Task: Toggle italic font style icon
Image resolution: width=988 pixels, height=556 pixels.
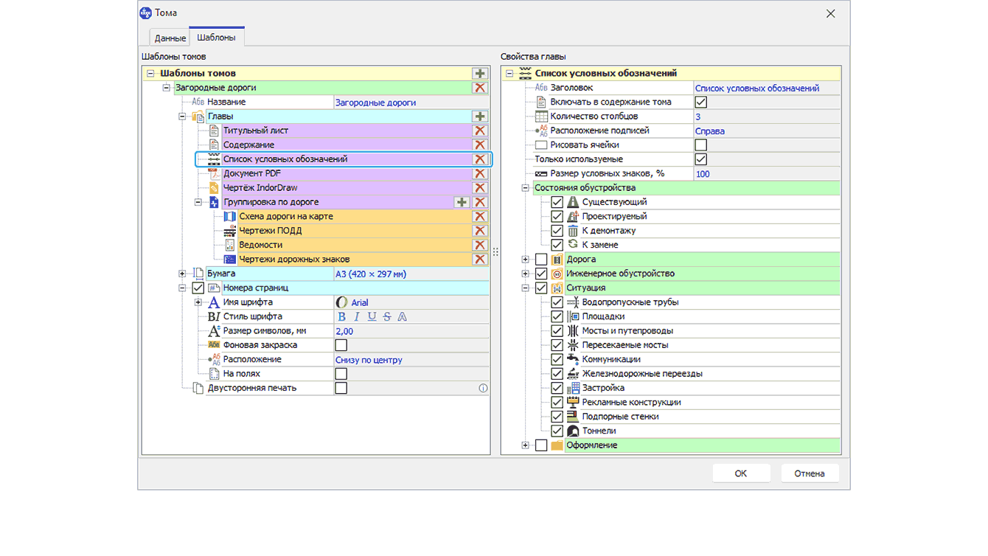Action: [x=357, y=317]
